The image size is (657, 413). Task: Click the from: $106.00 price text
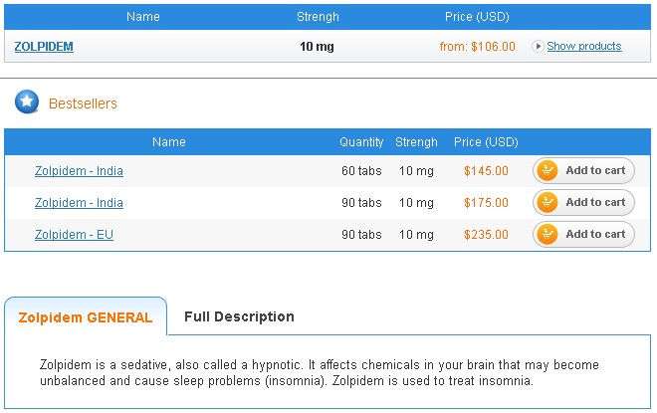(477, 46)
